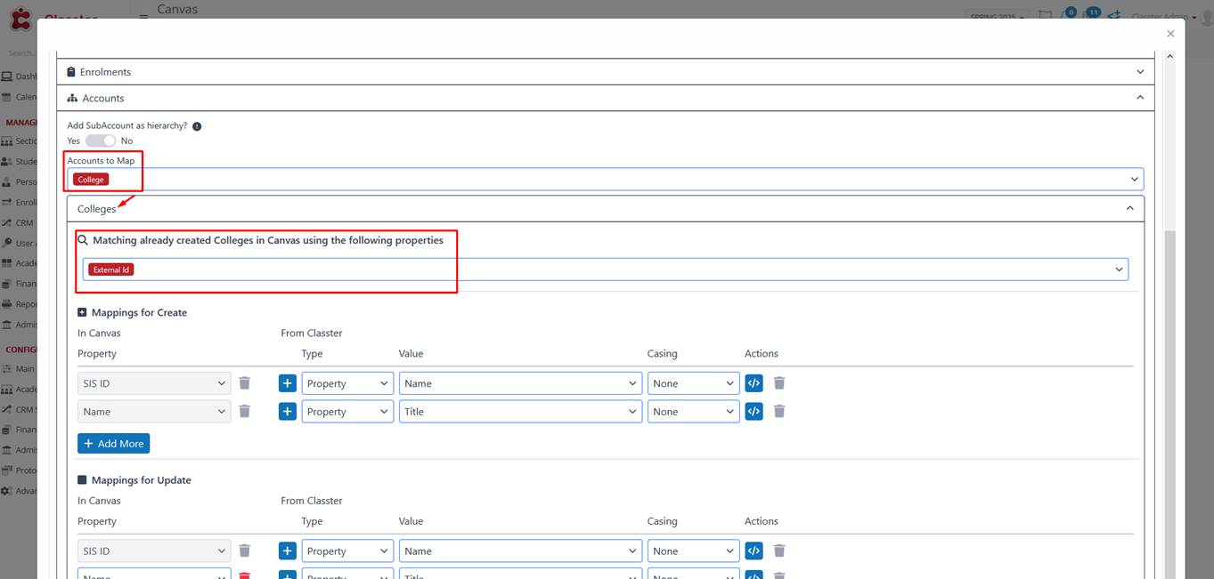Open code editor for SIS ID Create row
Image resolution: width=1214 pixels, height=579 pixels.
tap(754, 383)
